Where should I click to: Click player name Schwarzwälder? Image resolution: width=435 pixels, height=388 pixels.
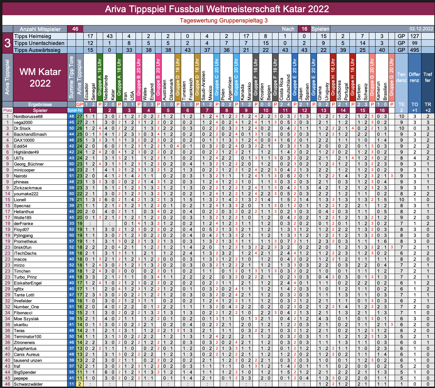click(28, 384)
